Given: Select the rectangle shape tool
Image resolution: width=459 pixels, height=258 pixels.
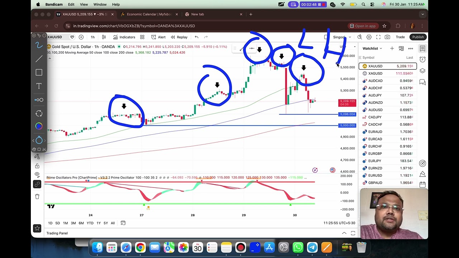Looking at the screenshot, I should (x=39, y=72).
